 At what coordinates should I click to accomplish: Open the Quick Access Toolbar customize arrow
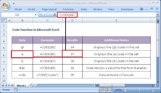(x=14, y=3)
